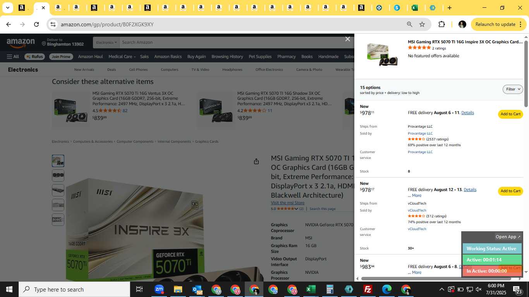This screenshot has height=297, width=529.
Task: Go to Amazon home via the logo
Action: (21, 43)
